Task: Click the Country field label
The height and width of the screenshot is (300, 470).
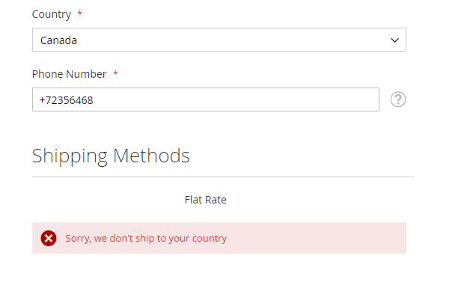Action: coord(52,14)
